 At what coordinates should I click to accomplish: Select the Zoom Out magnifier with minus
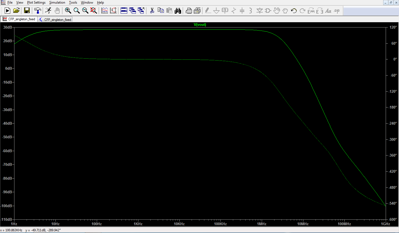(85, 11)
